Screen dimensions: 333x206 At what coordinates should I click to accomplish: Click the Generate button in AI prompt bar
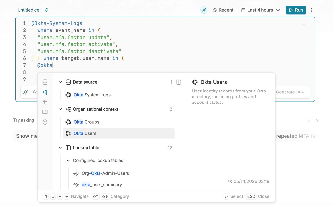click(x=290, y=92)
